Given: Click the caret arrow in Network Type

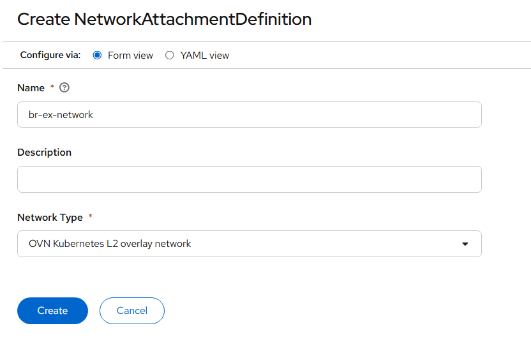Looking at the screenshot, I should pyautogui.click(x=465, y=244).
